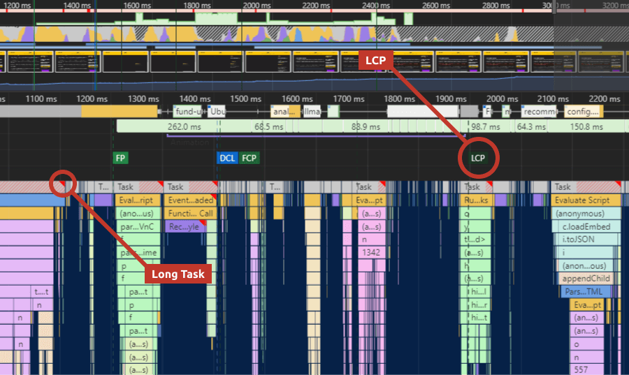Select the 'recomm' network request bar
This screenshot has height=375, width=629.
click(540, 112)
